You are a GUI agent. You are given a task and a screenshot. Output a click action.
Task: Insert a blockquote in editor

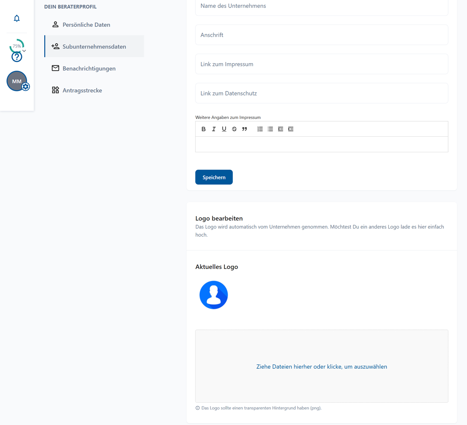point(244,129)
